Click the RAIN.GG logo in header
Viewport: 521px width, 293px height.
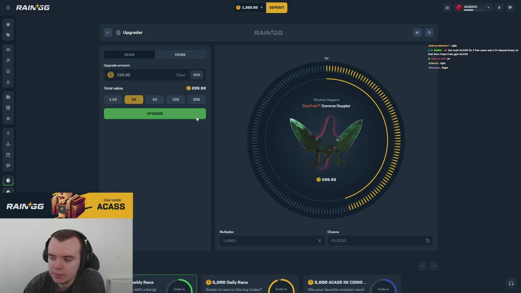click(x=33, y=7)
